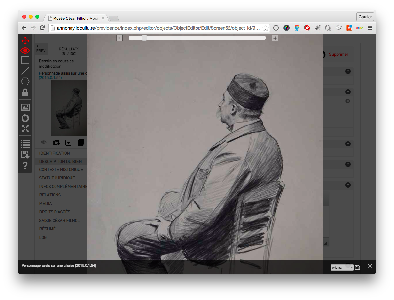Screen dimensions: 394x300
Task: Open the IDENTIFICATION screen
Action: (55, 153)
